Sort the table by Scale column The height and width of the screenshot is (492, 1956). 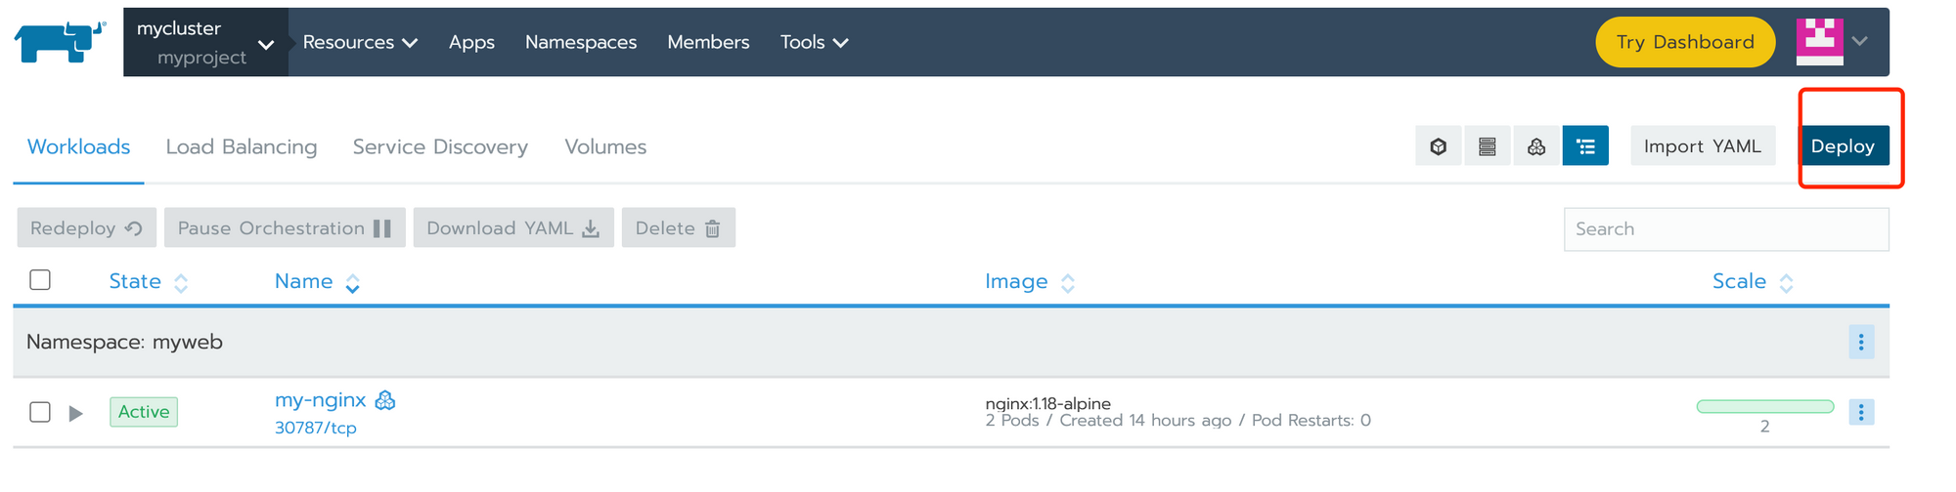pyautogui.click(x=1753, y=281)
